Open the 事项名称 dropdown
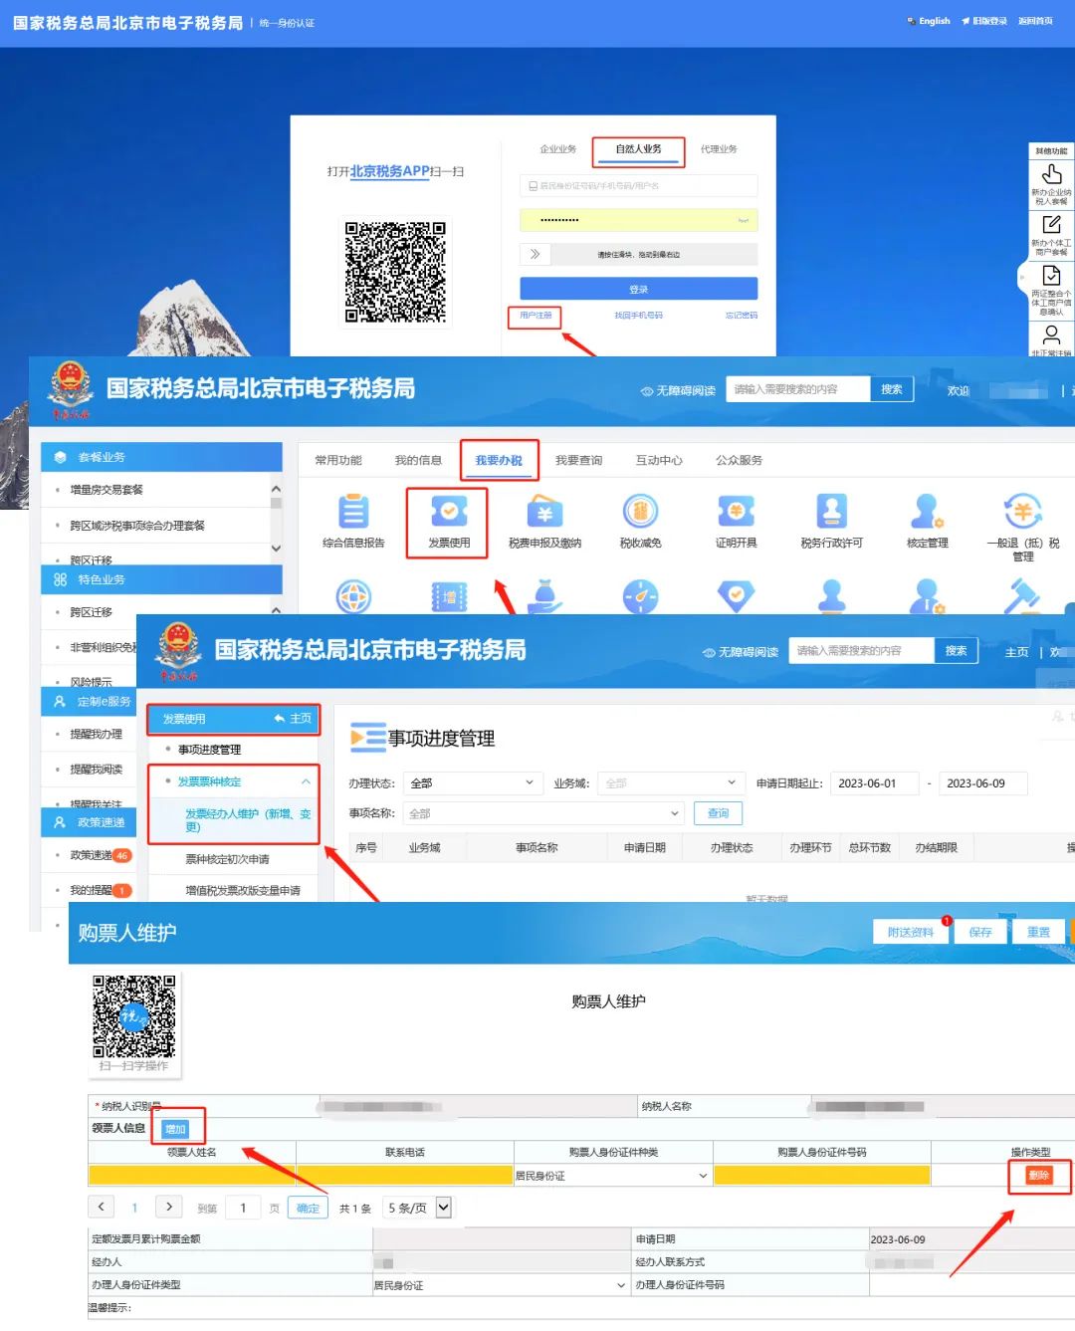The width and height of the screenshot is (1075, 1331). coord(542,813)
